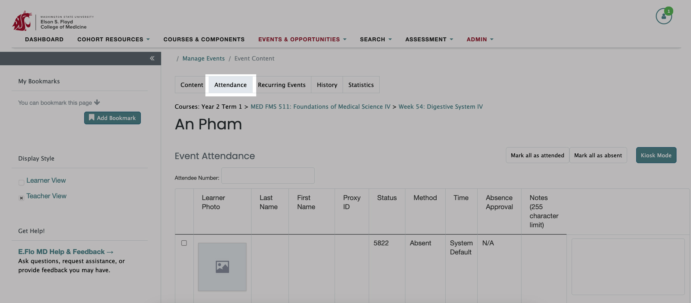Click the Add Bookmark button

(113, 118)
